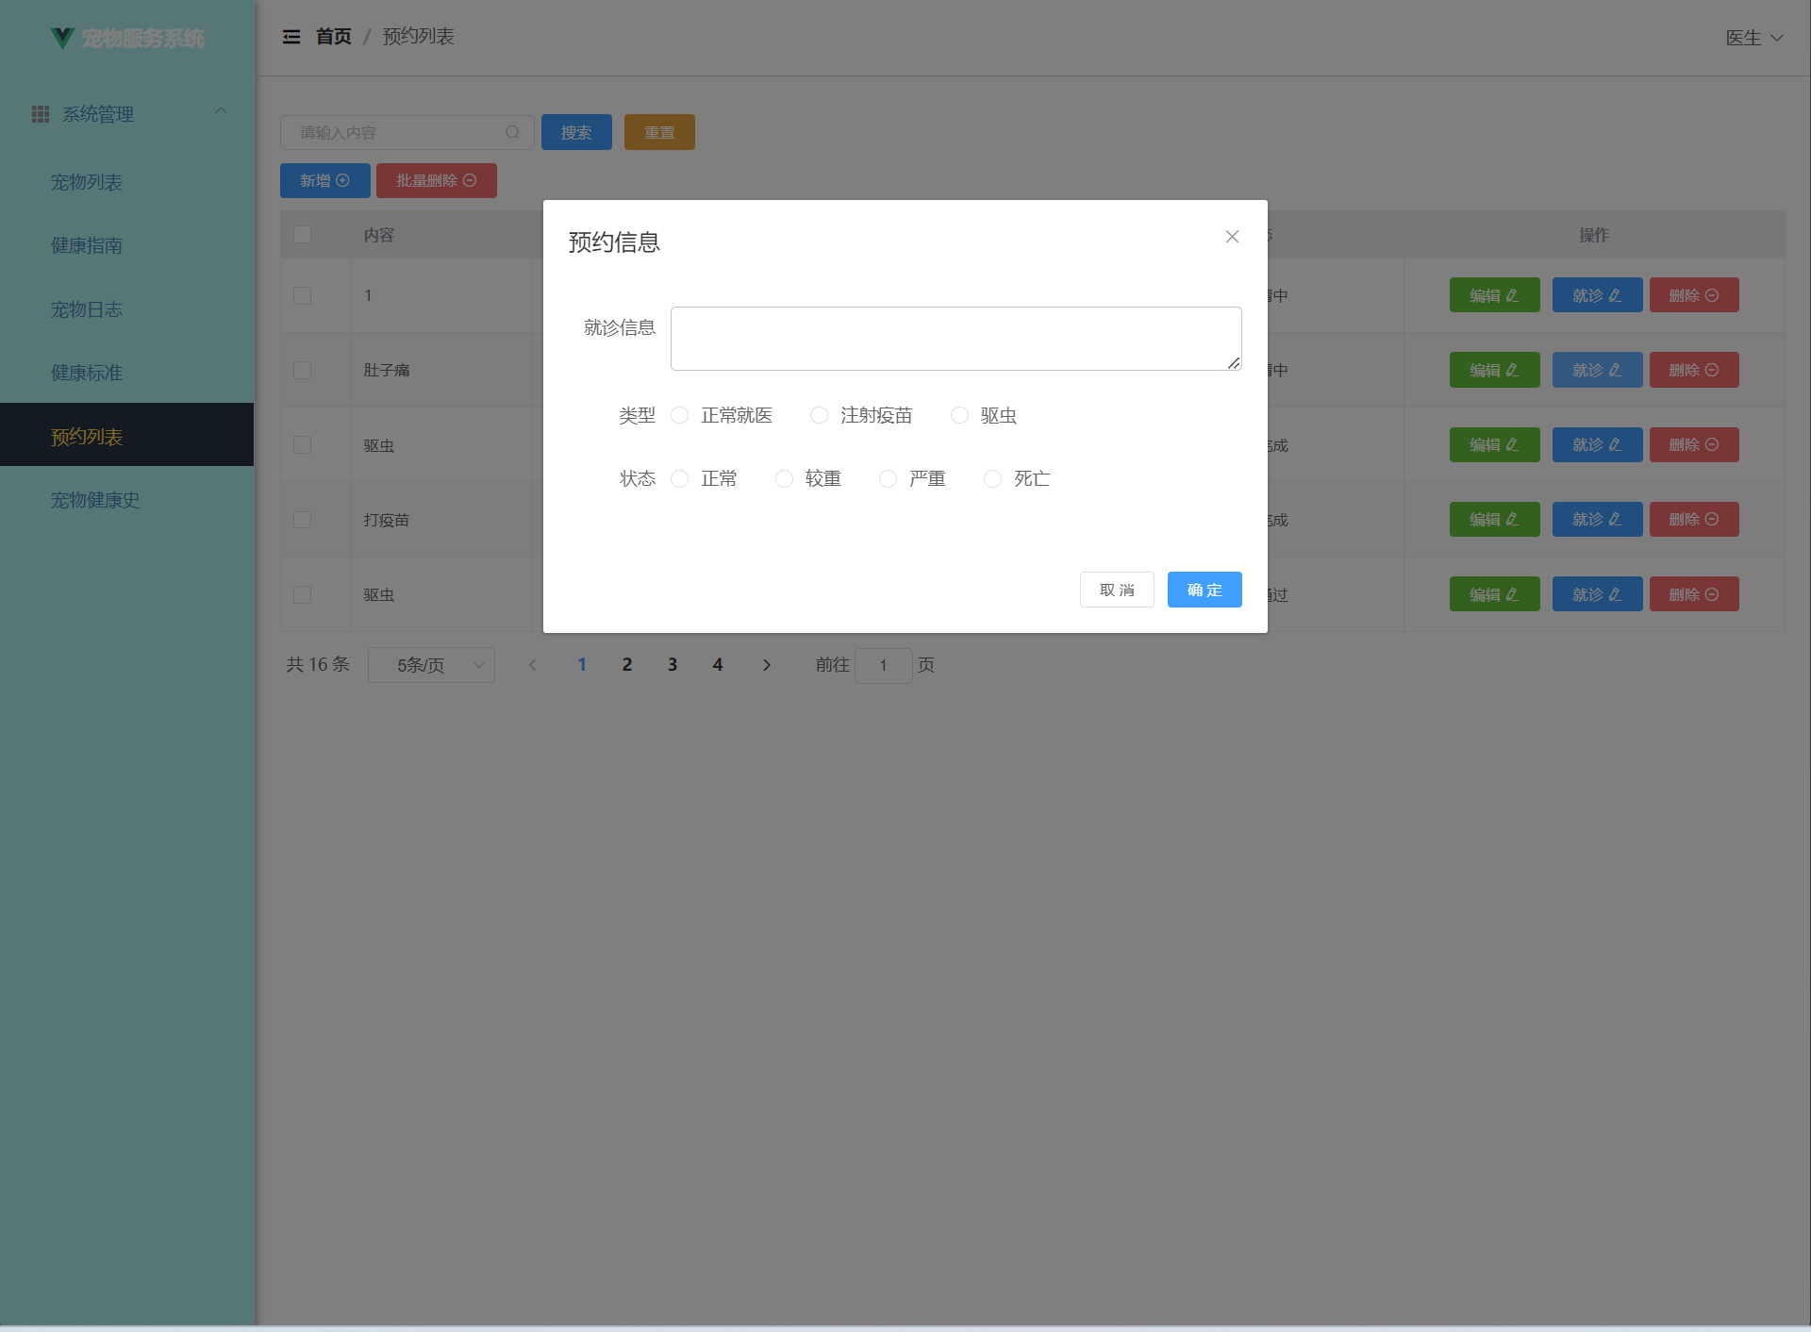This screenshot has height=1332, width=1811.
Task: Select the 正常就医 type radio
Action: 680,415
